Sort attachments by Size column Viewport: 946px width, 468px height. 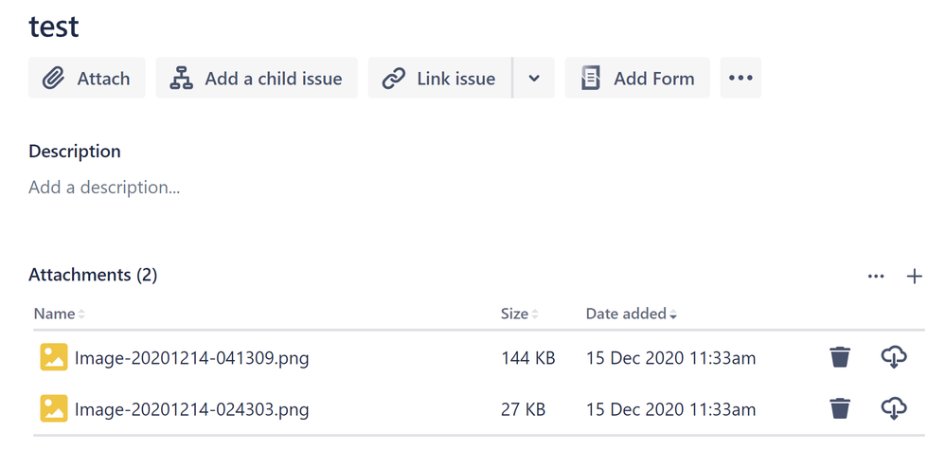click(x=520, y=314)
